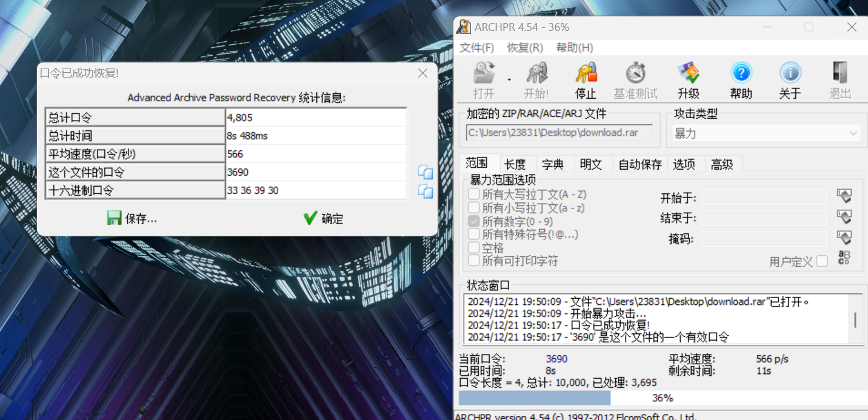Image resolution: width=868 pixels, height=420 pixels.
Task: Click the 开始于 input field
Action: 764,197
